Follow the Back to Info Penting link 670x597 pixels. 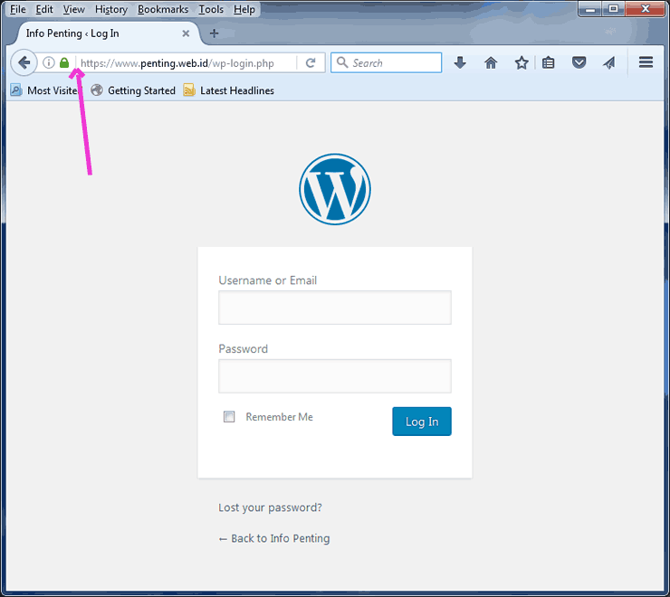[274, 538]
